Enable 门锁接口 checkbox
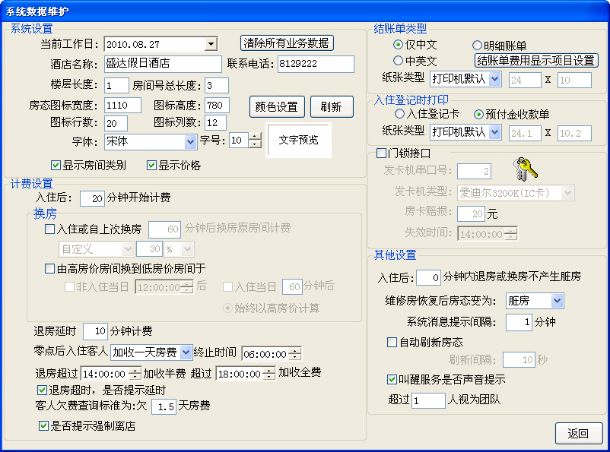 [x=381, y=153]
